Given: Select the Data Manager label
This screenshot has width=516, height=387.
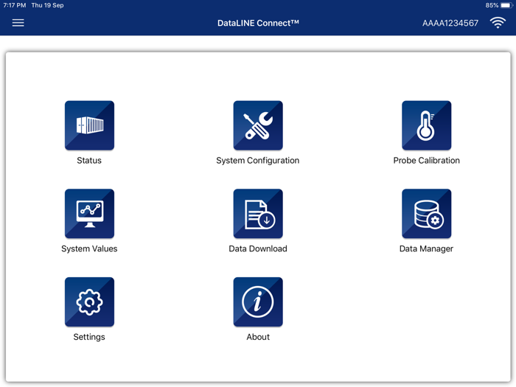Looking at the screenshot, I should click(x=426, y=249).
